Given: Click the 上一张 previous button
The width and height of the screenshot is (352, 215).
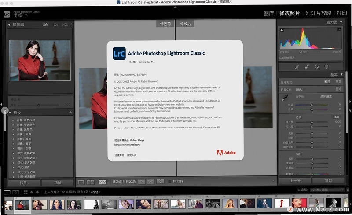Looking at the screenshot, I should tap(295, 180).
